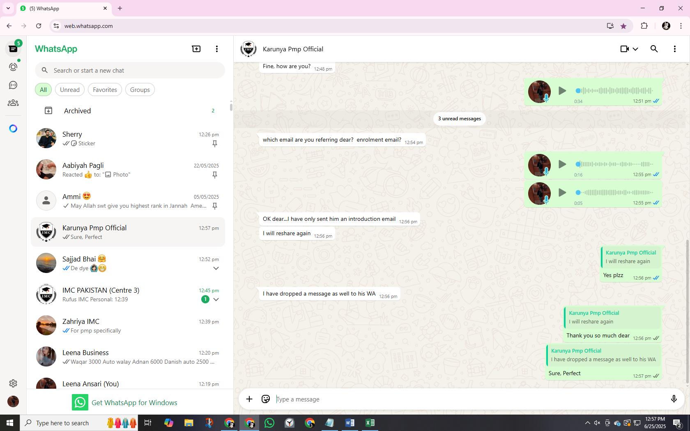690x431 pixels.
Task: Open Archived chats icon
Action: coord(48,111)
